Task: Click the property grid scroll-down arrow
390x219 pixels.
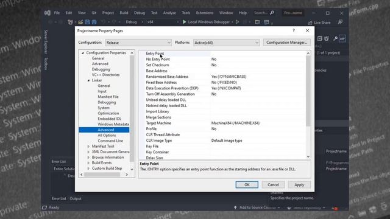Action: tap(308, 157)
